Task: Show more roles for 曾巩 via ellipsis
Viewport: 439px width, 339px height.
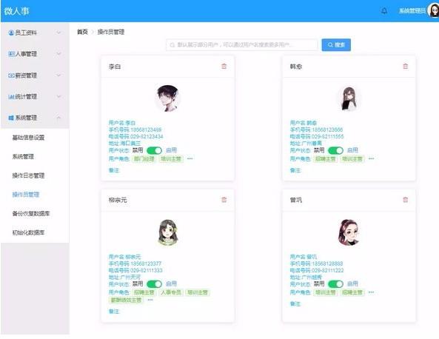Action: [x=371, y=292]
